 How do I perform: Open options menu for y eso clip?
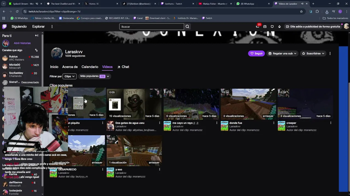coord(160,169)
